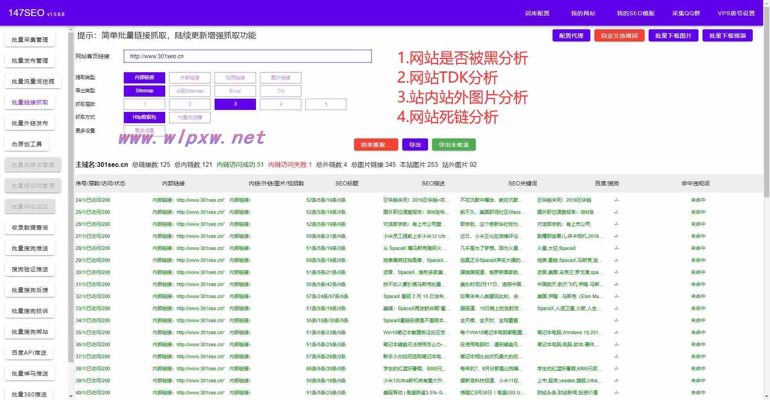Select 图片链接 extraction type

pyautogui.click(x=281, y=77)
